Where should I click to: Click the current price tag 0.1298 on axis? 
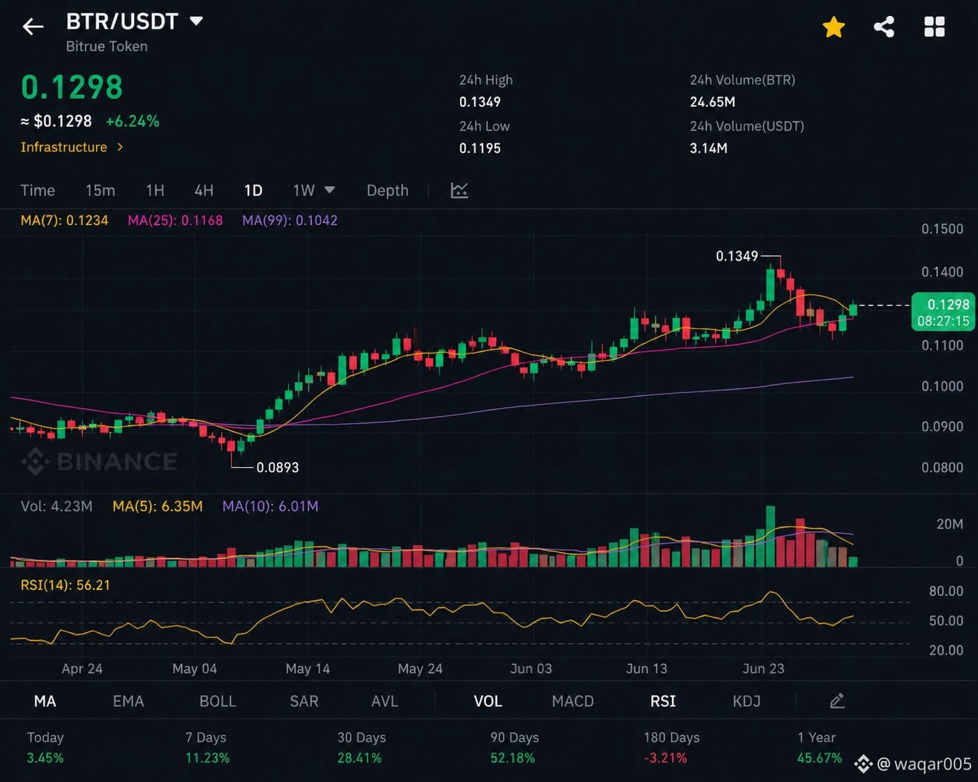tap(943, 312)
